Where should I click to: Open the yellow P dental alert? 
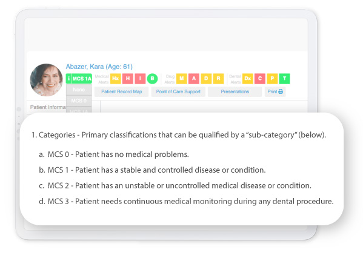pos(272,79)
